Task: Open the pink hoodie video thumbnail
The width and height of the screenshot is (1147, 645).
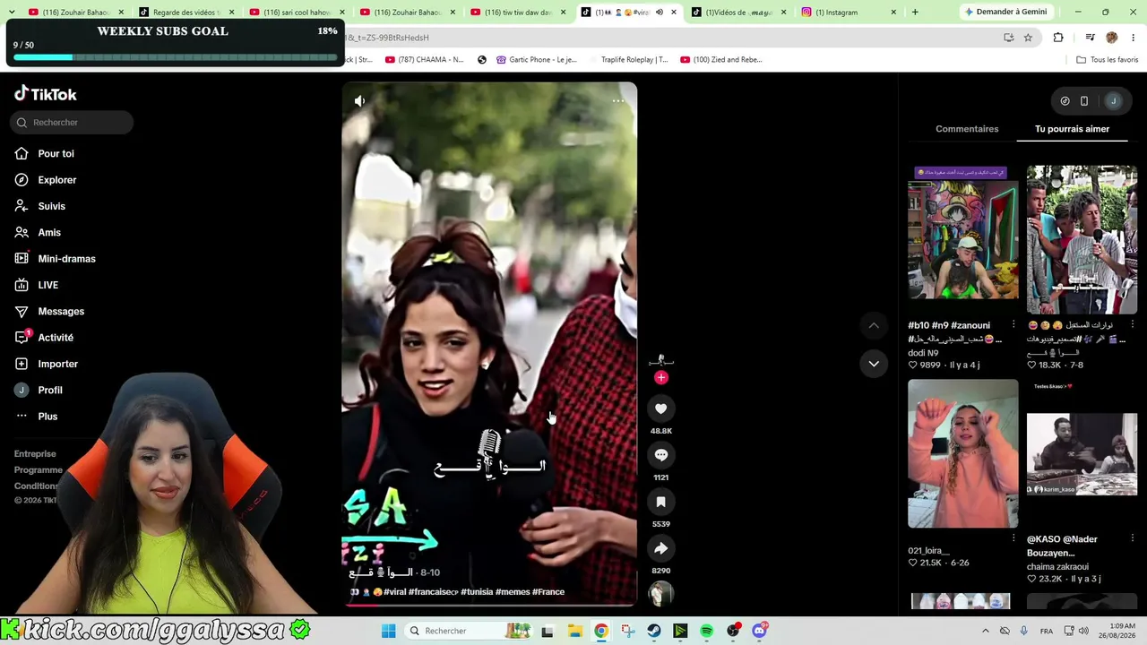Action: (x=963, y=454)
